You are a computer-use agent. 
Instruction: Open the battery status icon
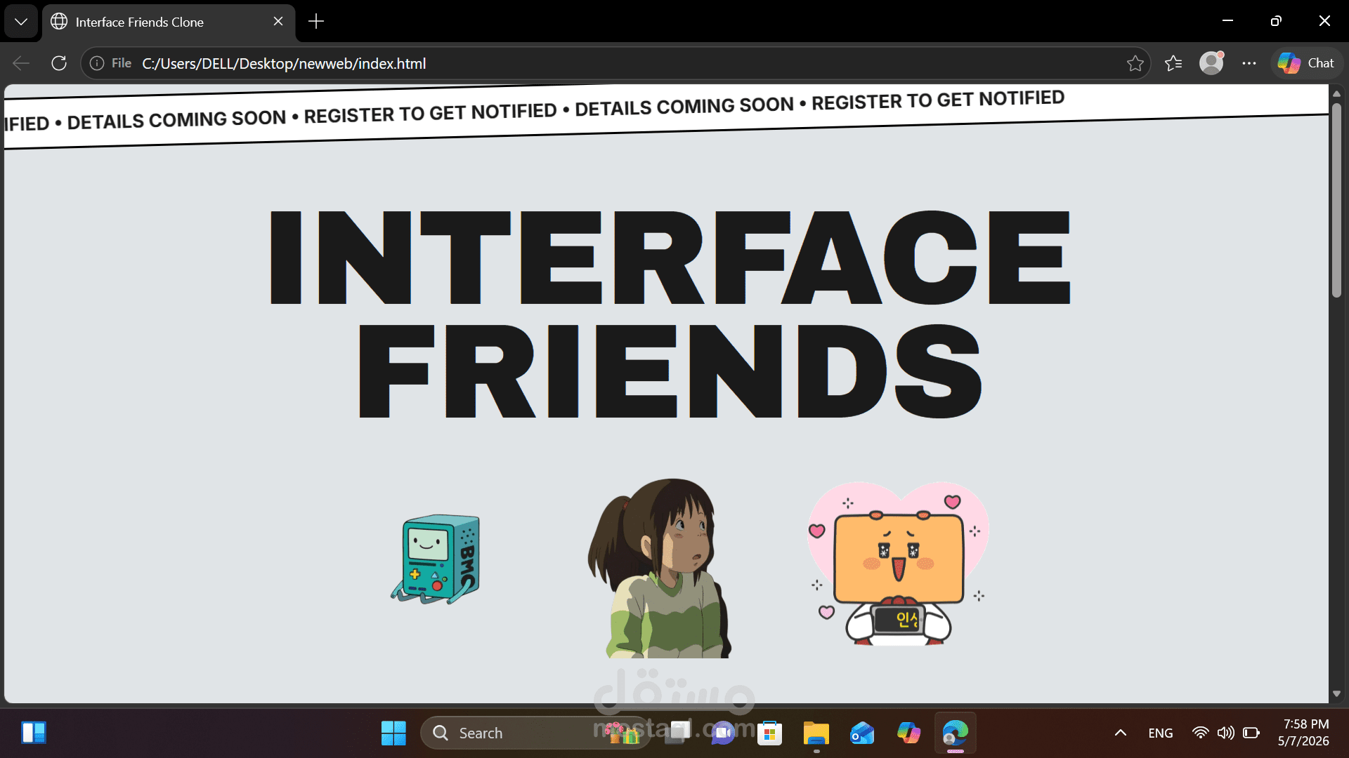(x=1251, y=733)
